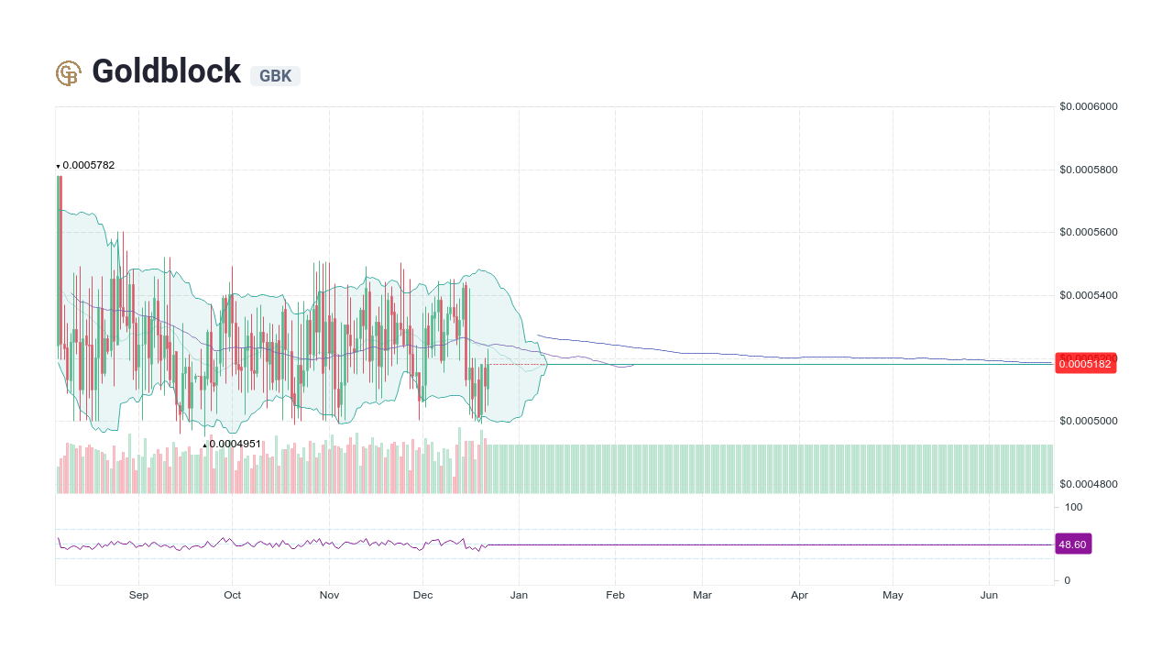Select the GBK ticker badge
This screenshot has width=1173, height=660.
click(x=275, y=76)
